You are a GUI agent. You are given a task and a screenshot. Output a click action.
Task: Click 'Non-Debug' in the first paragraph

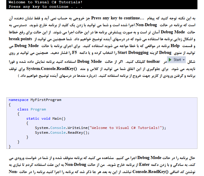pyautogui.click(x=146, y=25)
